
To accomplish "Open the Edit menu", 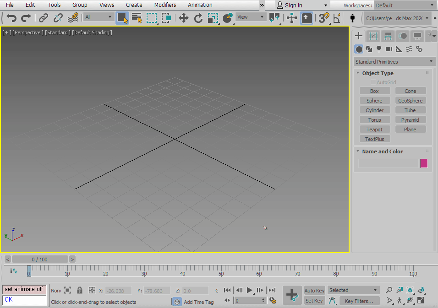I will click(x=30, y=5).
